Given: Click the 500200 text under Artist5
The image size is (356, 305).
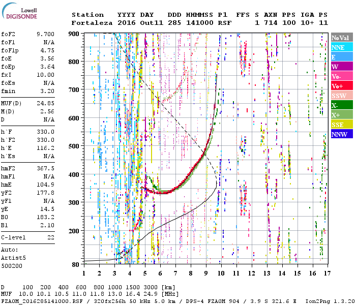Looking at the screenshot, I should (x=12, y=266).
